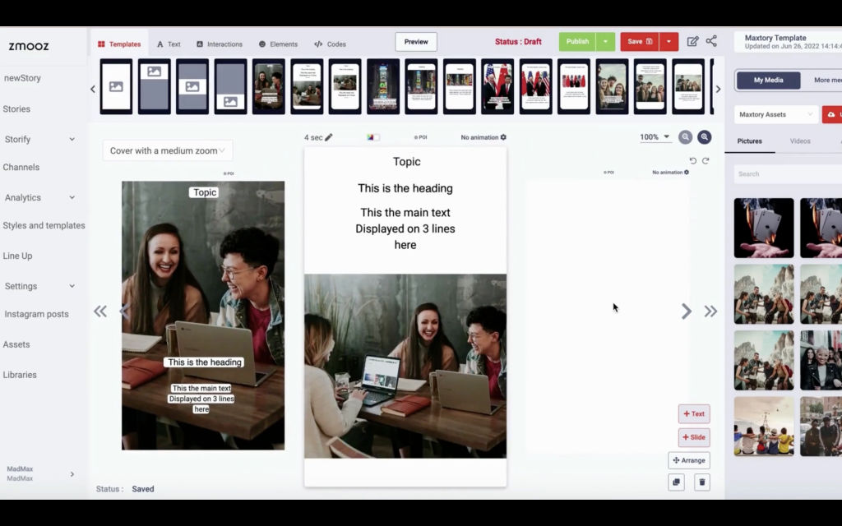Switch to the Codes tab
Image resolution: width=842 pixels, height=526 pixels.
pyautogui.click(x=330, y=44)
